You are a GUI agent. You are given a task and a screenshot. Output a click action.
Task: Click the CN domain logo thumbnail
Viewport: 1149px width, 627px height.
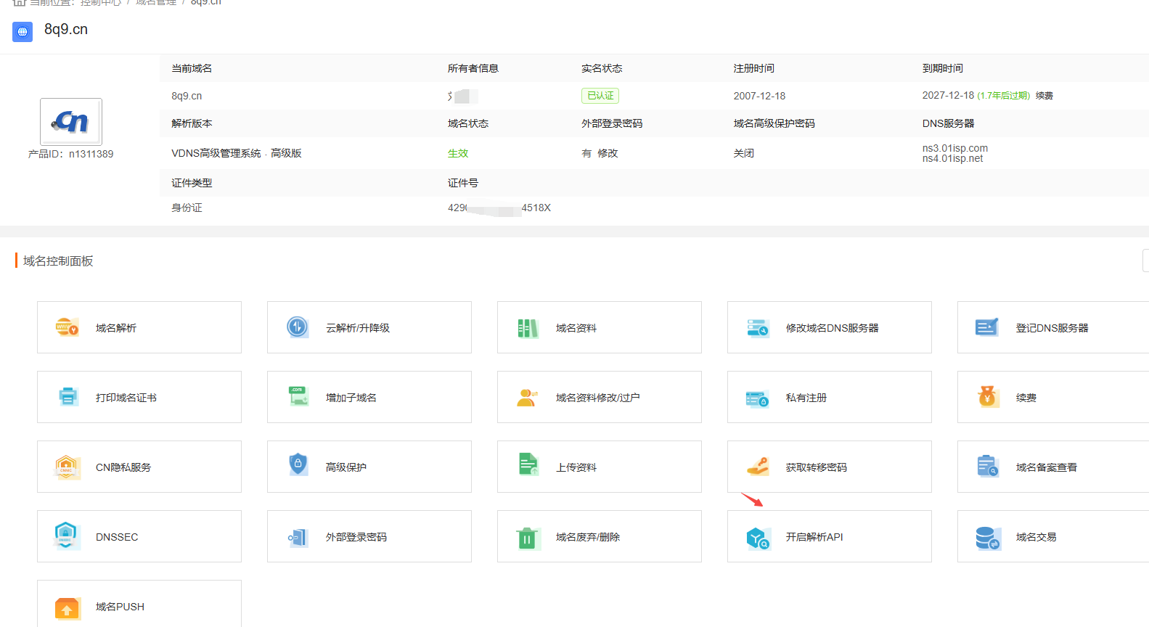(x=71, y=122)
